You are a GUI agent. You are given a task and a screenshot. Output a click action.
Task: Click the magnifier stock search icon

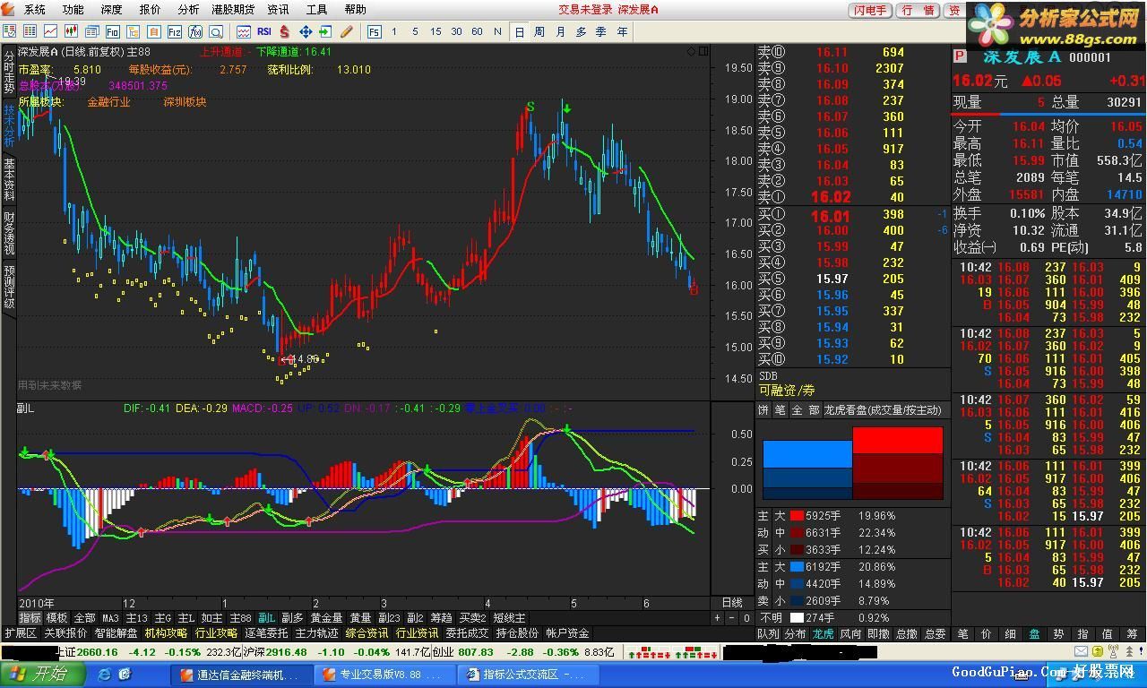point(215,31)
